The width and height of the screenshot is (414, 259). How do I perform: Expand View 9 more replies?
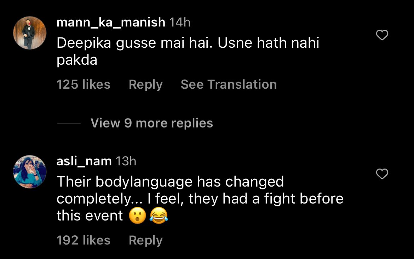(151, 123)
